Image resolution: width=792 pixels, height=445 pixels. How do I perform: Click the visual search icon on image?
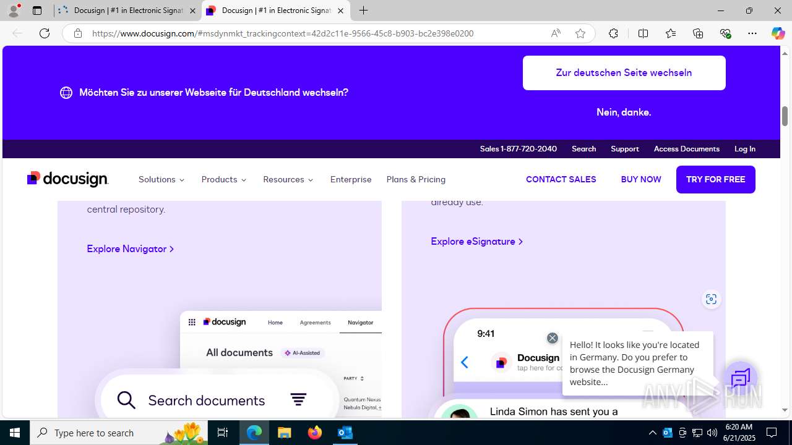[711, 299]
